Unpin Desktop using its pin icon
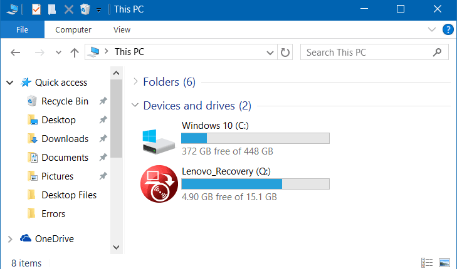Viewport: 457px width, 269px height. point(103,120)
